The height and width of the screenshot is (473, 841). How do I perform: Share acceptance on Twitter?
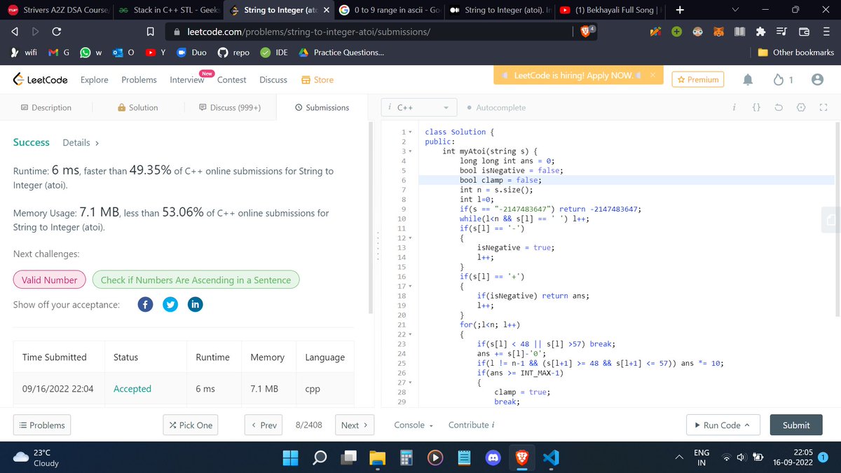pos(170,304)
